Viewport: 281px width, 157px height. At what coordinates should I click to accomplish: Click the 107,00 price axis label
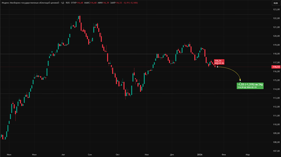276,151
